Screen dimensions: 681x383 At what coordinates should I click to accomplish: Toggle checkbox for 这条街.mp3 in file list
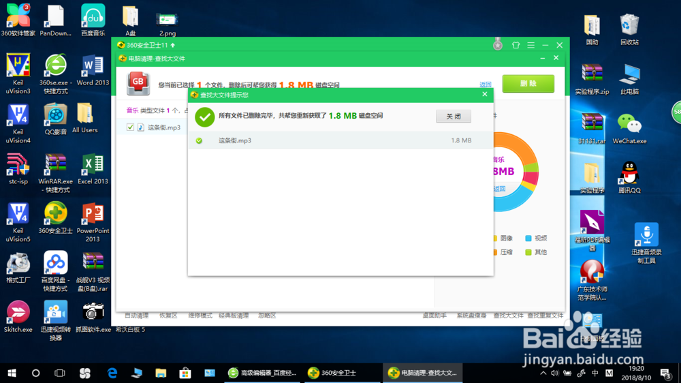130,127
